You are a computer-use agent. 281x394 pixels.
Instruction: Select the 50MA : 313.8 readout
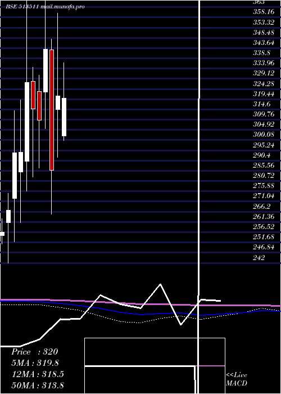pos(38,385)
